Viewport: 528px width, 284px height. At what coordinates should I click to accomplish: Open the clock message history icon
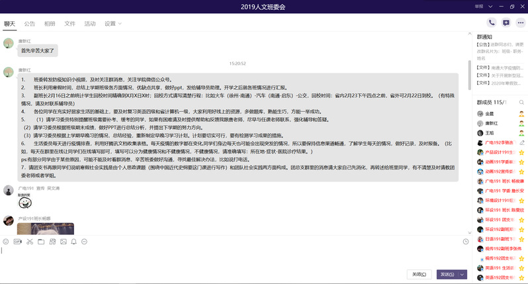click(465, 242)
